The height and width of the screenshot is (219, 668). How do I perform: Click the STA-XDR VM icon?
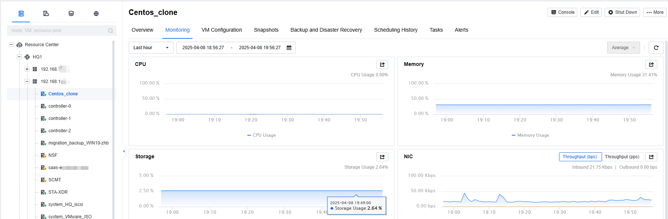pos(43,192)
